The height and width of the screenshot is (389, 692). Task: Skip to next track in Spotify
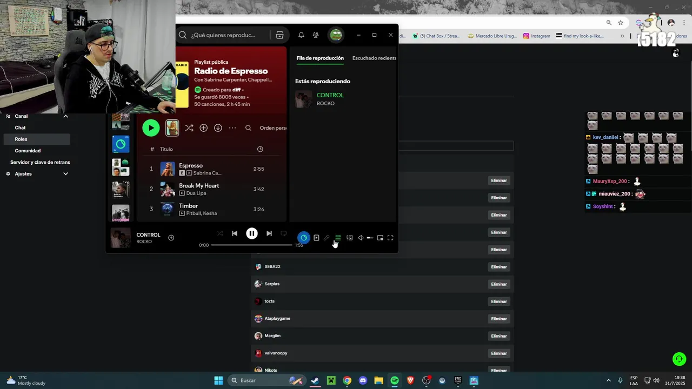click(x=269, y=233)
